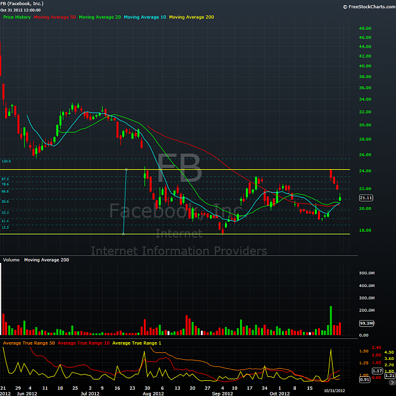Click the 33.3 Fibonacci level label
The width and height of the screenshot is (396, 396).
5,213
